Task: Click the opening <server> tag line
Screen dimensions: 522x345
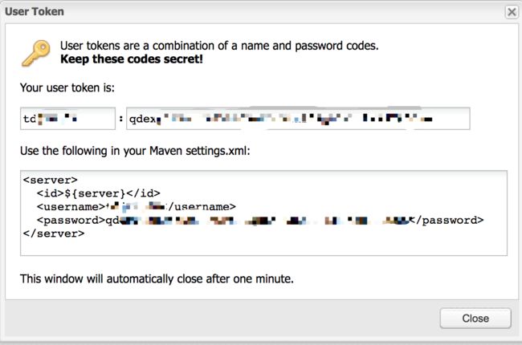Action: [x=51, y=180]
